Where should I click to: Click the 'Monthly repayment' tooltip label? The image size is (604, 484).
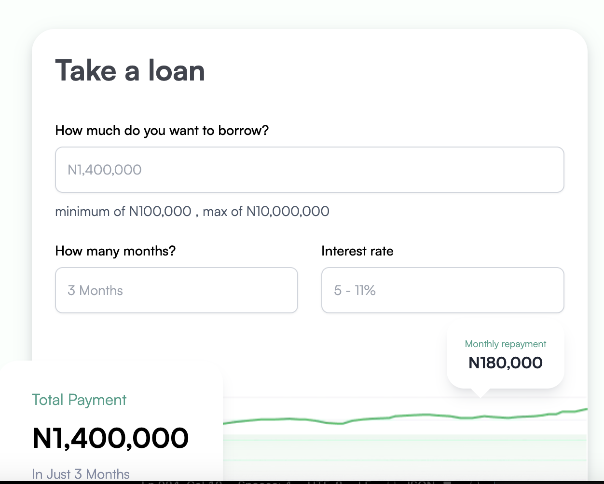tap(505, 344)
